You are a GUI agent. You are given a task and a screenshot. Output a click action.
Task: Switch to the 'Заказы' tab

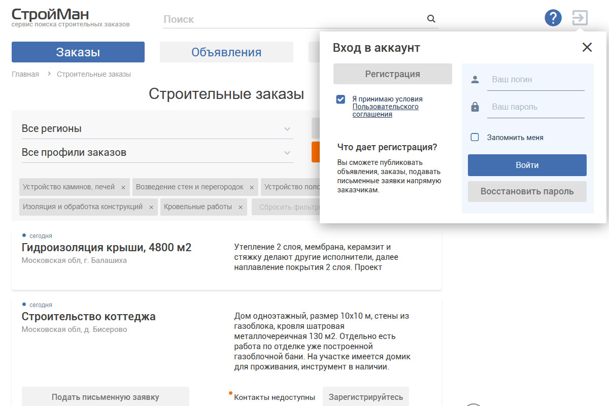tap(78, 52)
